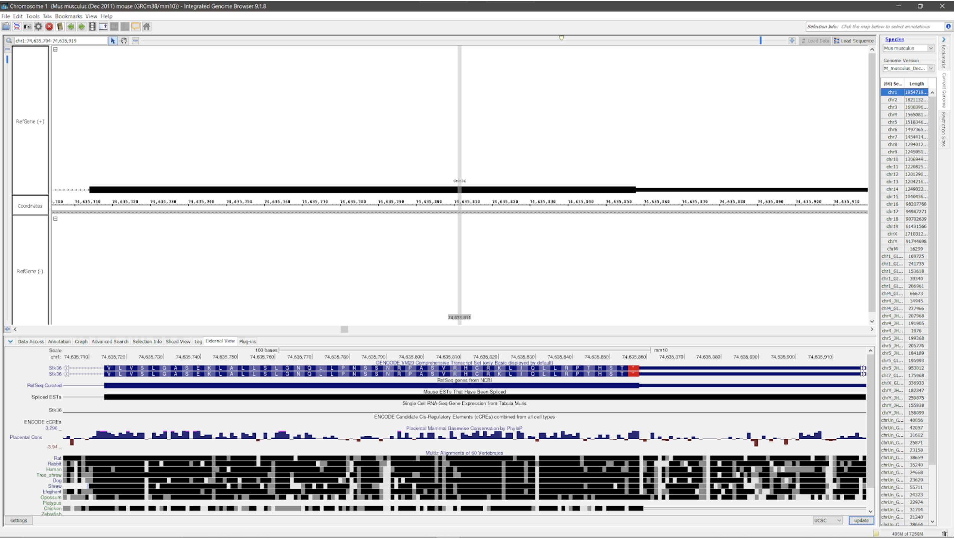Viewport: 955px width, 539px height.
Task: Activate the hand grab tool
Action: click(x=124, y=41)
